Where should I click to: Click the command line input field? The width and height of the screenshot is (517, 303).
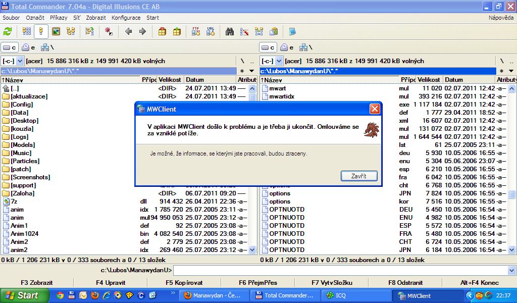pyautogui.click(x=341, y=271)
